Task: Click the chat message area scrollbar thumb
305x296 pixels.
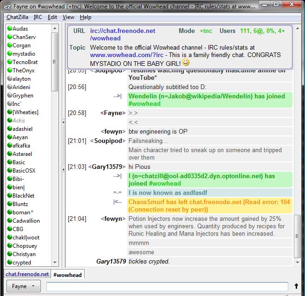Action: pyautogui.click(x=298, y=235)
